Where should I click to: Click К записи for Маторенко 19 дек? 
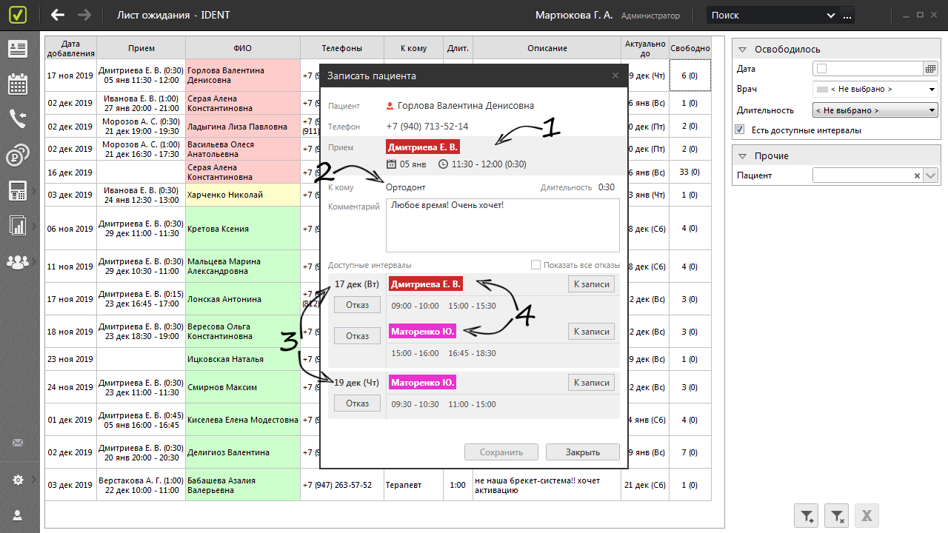point(591,383)
